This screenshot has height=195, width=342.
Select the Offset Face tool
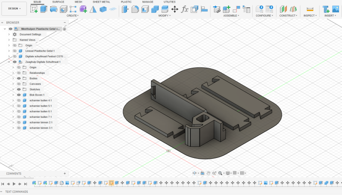(165, 9)
